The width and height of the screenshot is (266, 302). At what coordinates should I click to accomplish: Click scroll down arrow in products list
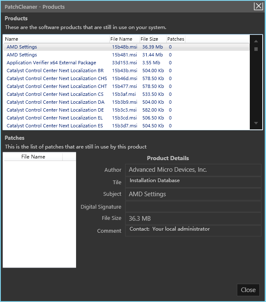(x=256, y=123)
